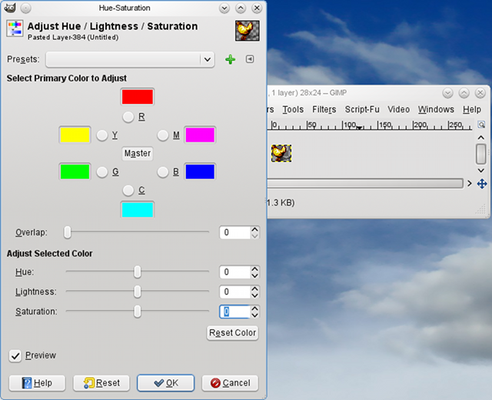
Task: Select the Yellow radio button
Action: 102,135
